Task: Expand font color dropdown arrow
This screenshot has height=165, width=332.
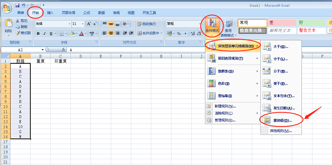Action: (86, 34)
